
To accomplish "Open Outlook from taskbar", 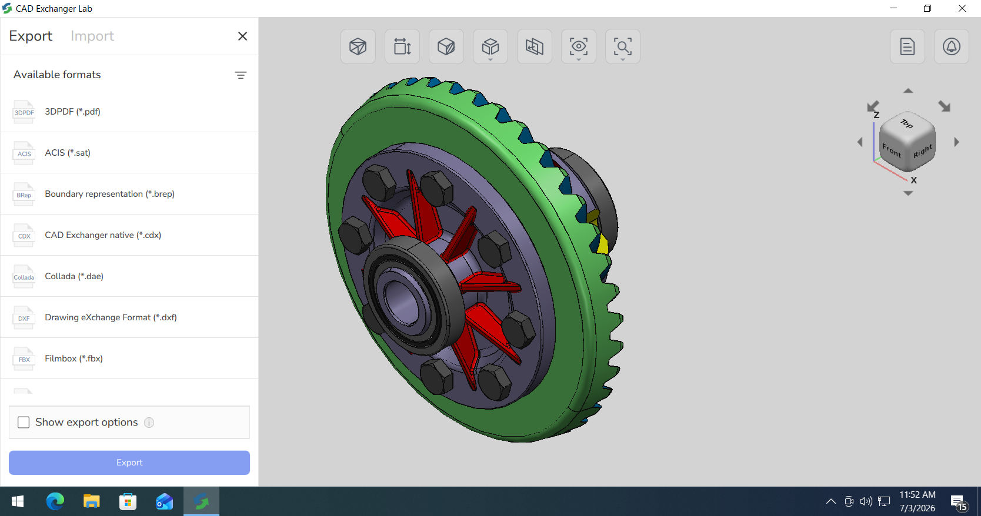I will (x=165, y=501).
